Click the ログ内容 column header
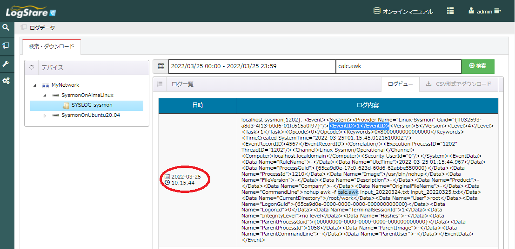Viewport: 515px width, 249px height. click(368, 105)
